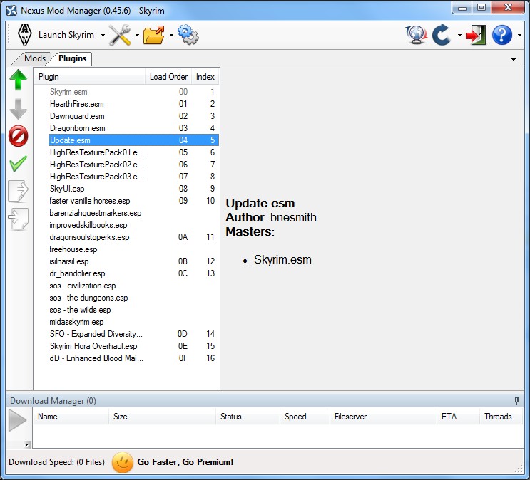Click the Size column in Download Manager

coord(162,417)
